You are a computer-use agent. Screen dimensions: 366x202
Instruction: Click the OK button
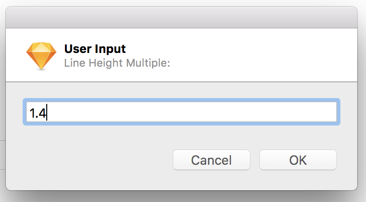[298, 160]
